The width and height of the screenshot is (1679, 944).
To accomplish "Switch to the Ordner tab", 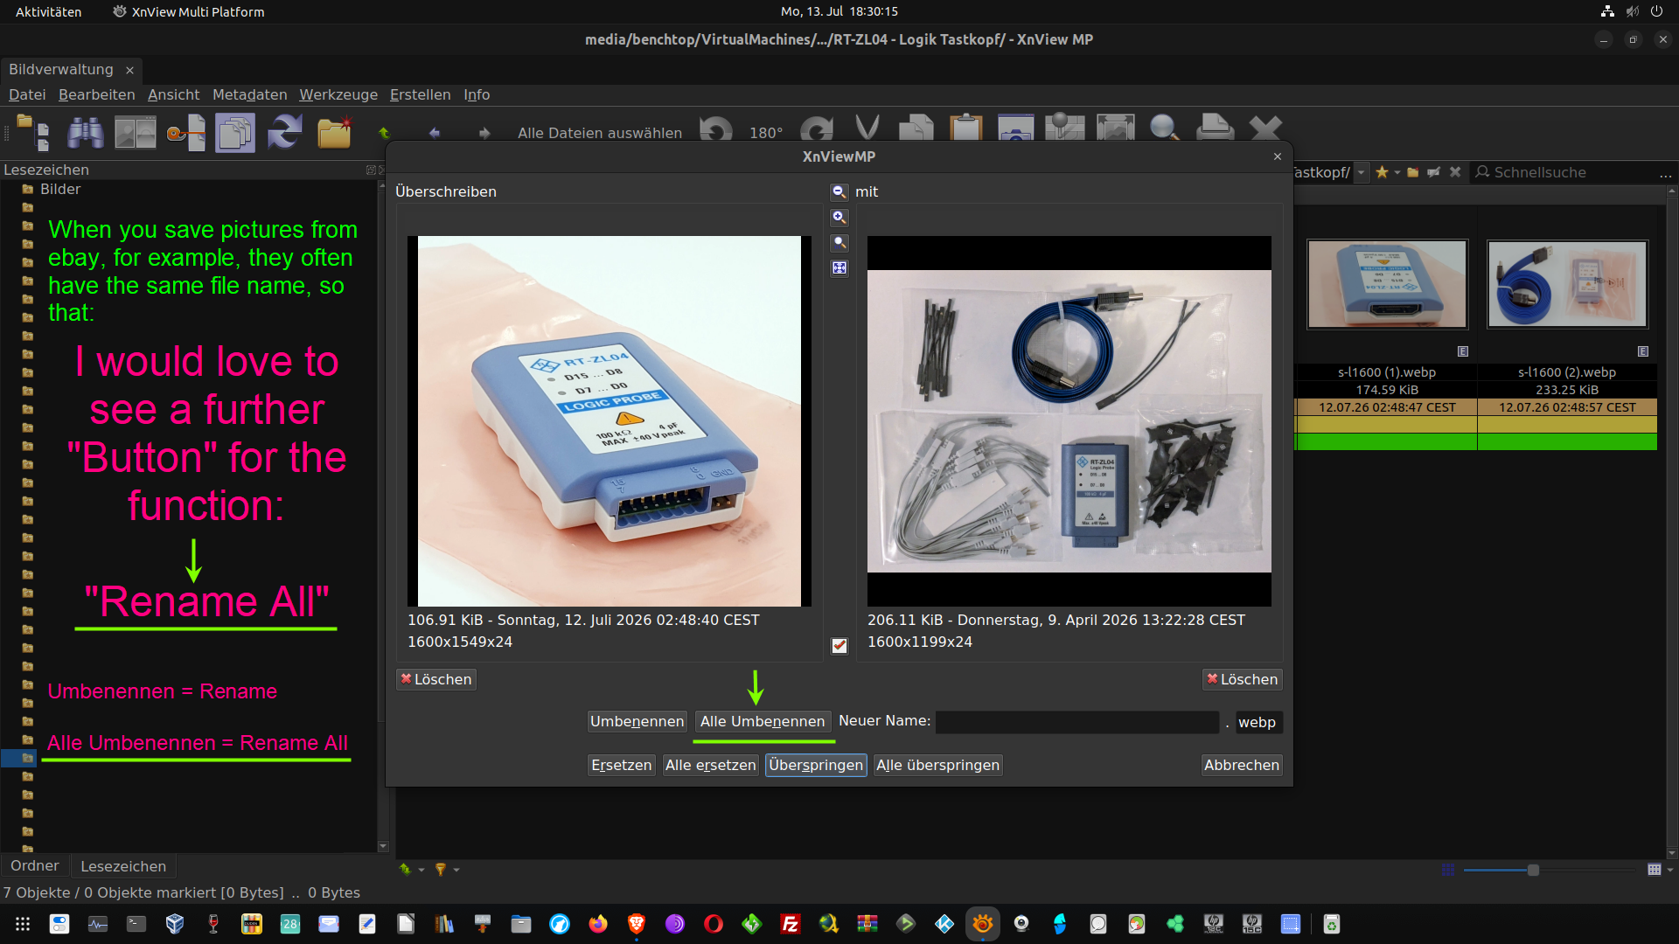I will [x=35, y=866].
